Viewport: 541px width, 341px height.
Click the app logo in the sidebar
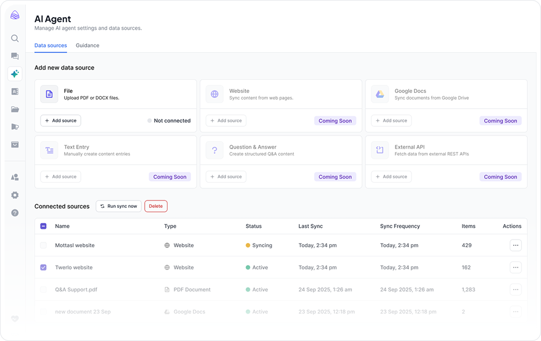[15, 15]
